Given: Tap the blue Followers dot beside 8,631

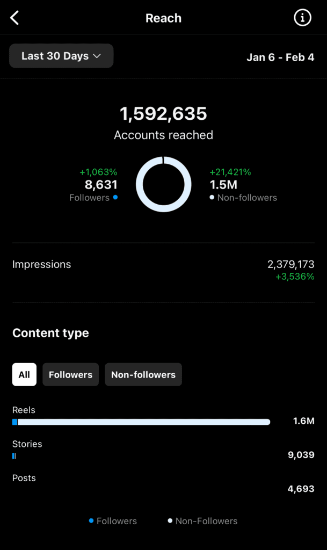Looking at the screenshot, I should (x=115, y=198).
